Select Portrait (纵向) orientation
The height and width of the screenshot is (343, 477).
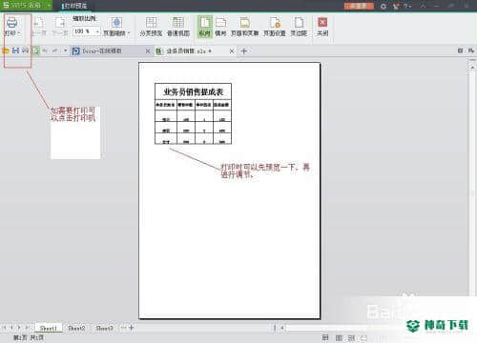pos(205,27)
